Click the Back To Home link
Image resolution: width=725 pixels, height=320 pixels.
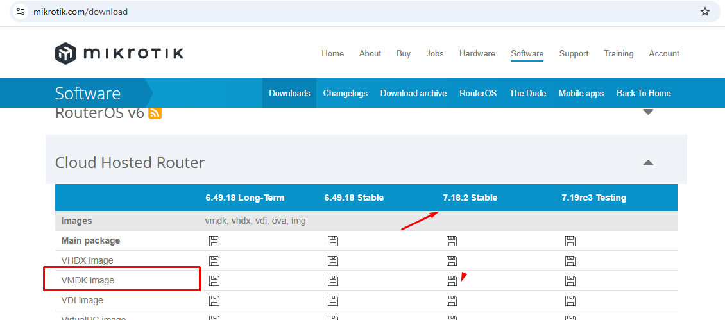[643, 93]
